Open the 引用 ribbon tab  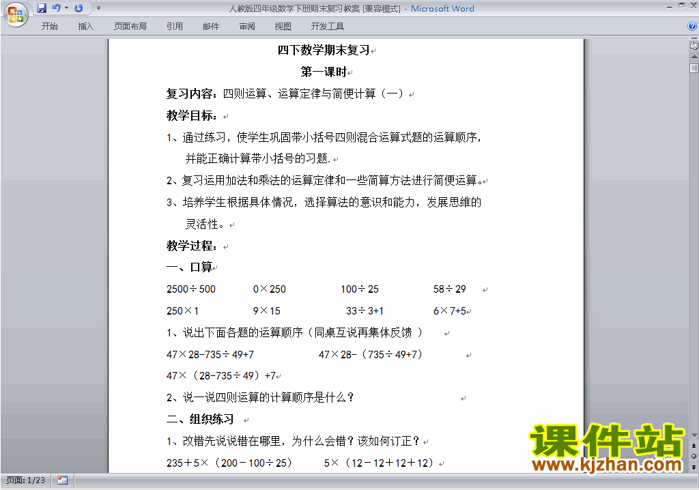(x=175, y=27)
